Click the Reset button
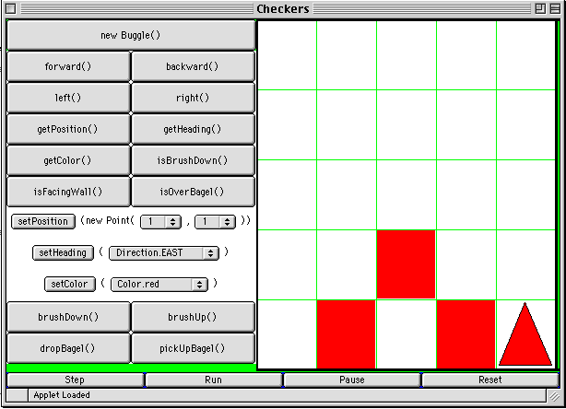The image size is (566, 409). [x=489, y=380]
